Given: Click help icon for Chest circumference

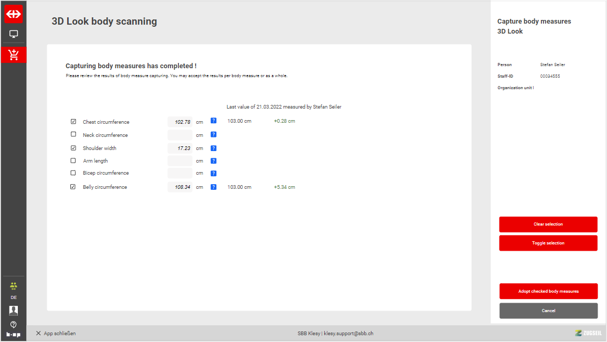Looking at the screenshot, I should [214, 121].
